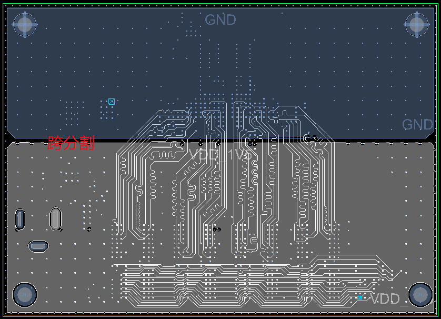Screen dimensions: 441x319
Task: Click the crossed-box marker in the GND plane
Action: [x=111, y=102]
